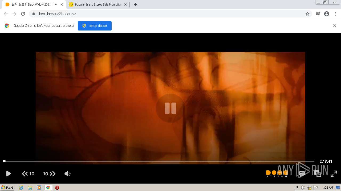341x191 pixels.
Task: Play the video with the bottom play button
Action: tap(9, 174)
